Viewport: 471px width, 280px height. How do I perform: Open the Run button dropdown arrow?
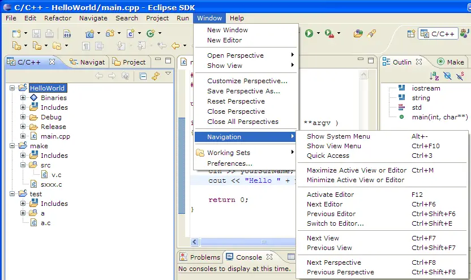click(318, 34)
